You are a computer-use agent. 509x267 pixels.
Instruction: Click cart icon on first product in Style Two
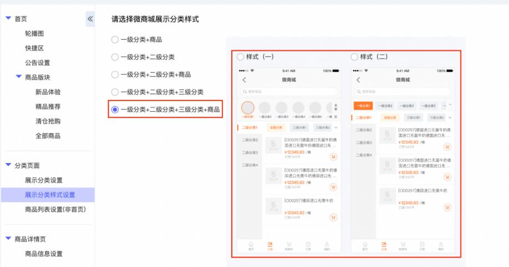[447, 146]
